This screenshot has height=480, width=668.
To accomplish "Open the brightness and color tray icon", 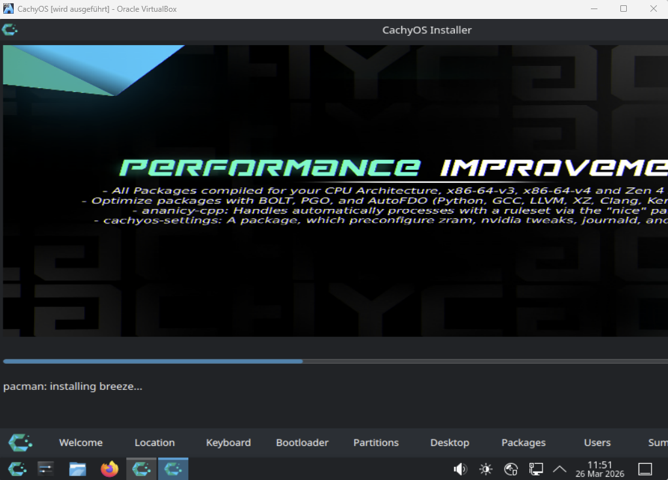I will tap(486, 469).
